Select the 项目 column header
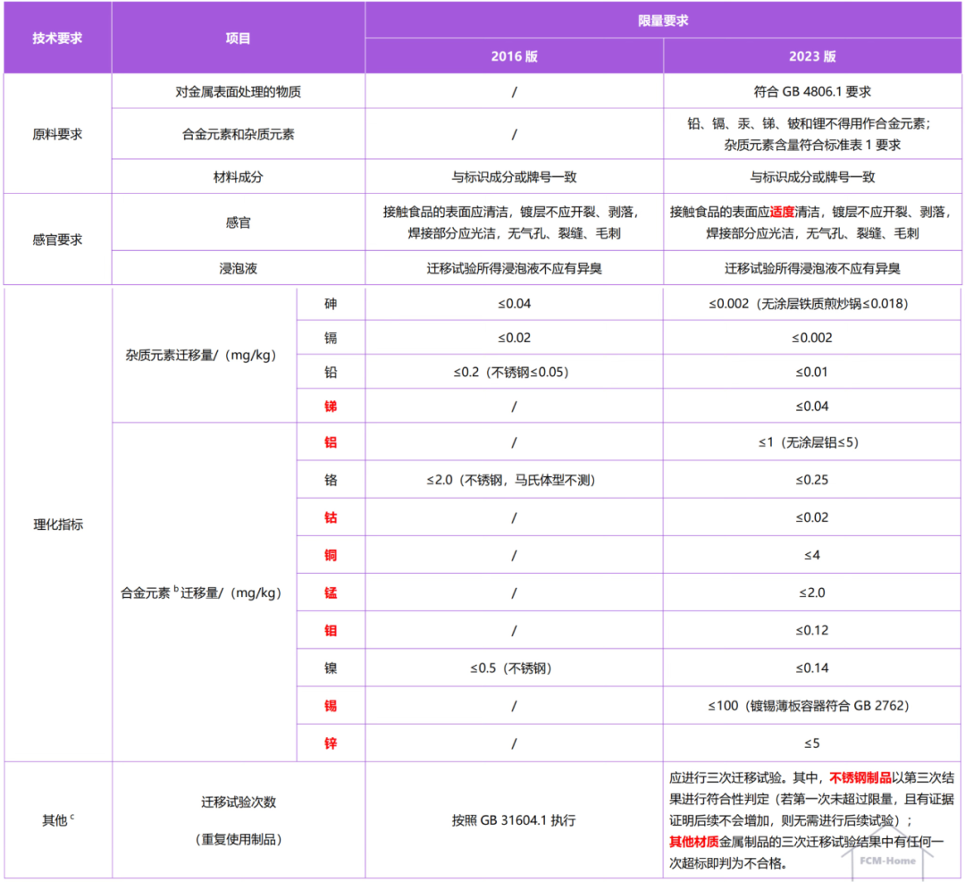Screen dimensions: 965x882 (x=238, y=38)
